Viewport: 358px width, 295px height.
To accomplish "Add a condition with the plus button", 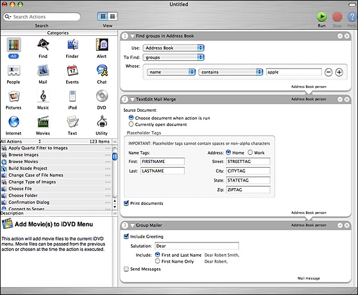I will point(339,72).
